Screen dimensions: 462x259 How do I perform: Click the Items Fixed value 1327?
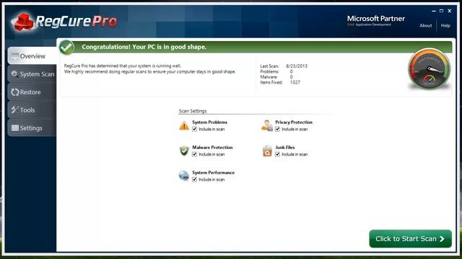[295, 83]
